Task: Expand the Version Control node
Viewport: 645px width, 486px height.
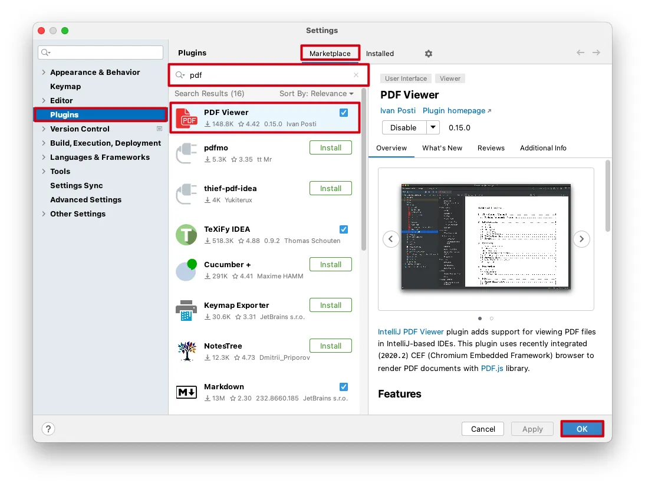Action: 44,129
